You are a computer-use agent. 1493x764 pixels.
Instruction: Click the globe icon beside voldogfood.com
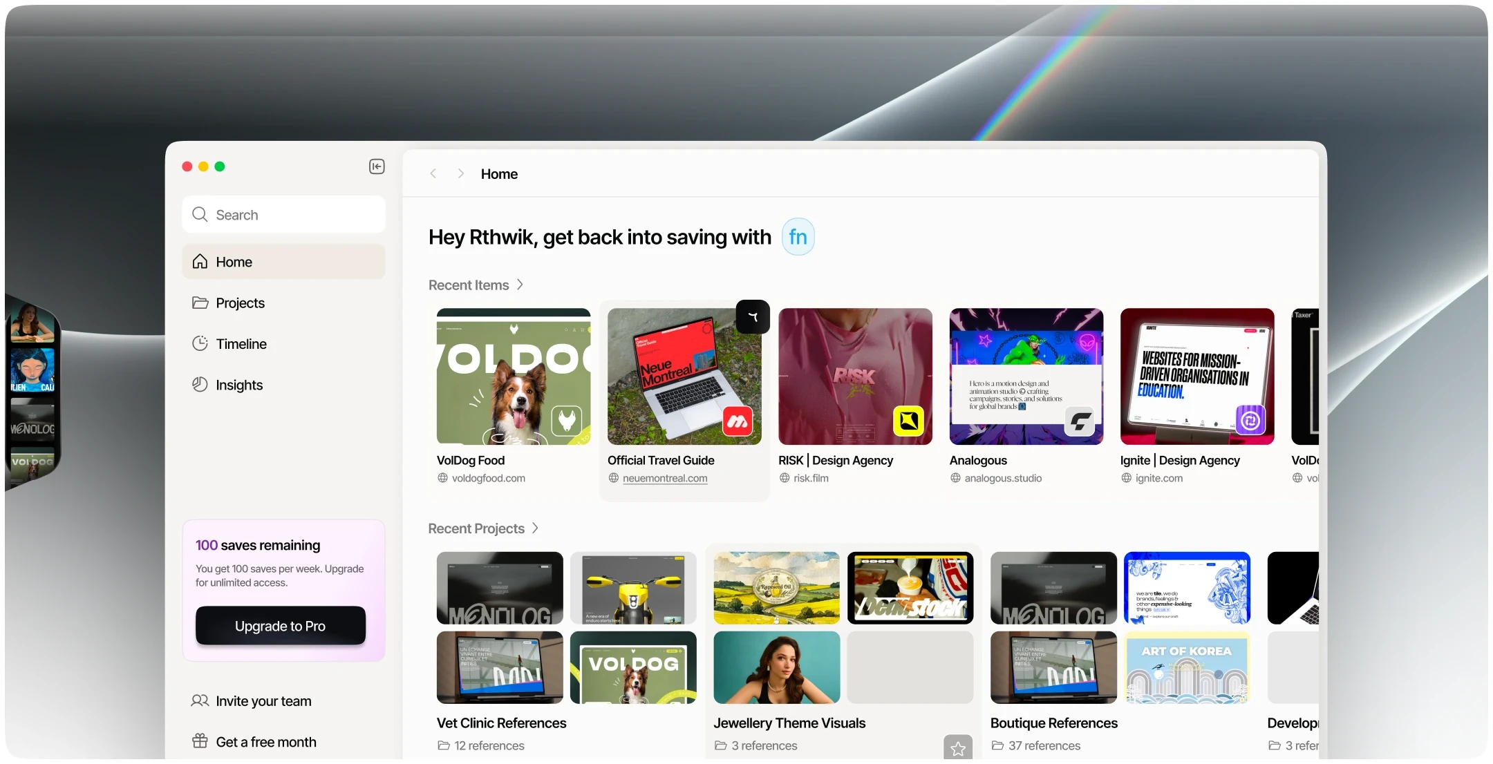pos(442,478)
